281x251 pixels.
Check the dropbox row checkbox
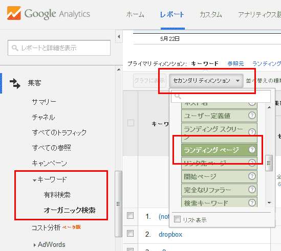click(x=131, y=234)
